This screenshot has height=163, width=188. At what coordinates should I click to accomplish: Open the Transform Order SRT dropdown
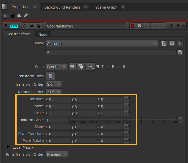point(54,84)
